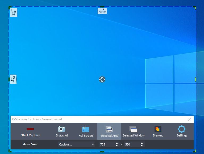Increase height with the up stepper arrow
This screenshot has height=154, width=204.
coord(141,143)
